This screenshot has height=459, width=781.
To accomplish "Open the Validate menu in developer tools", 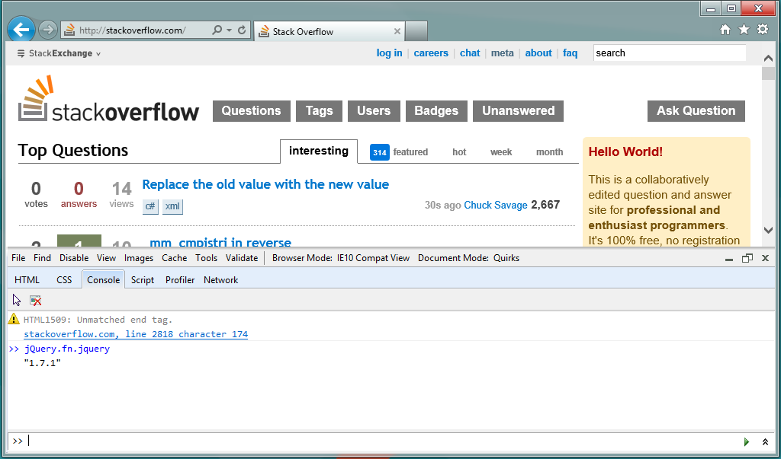I will pos(242,257).
